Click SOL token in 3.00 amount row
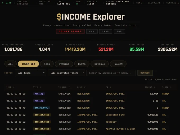 [164, 101]
